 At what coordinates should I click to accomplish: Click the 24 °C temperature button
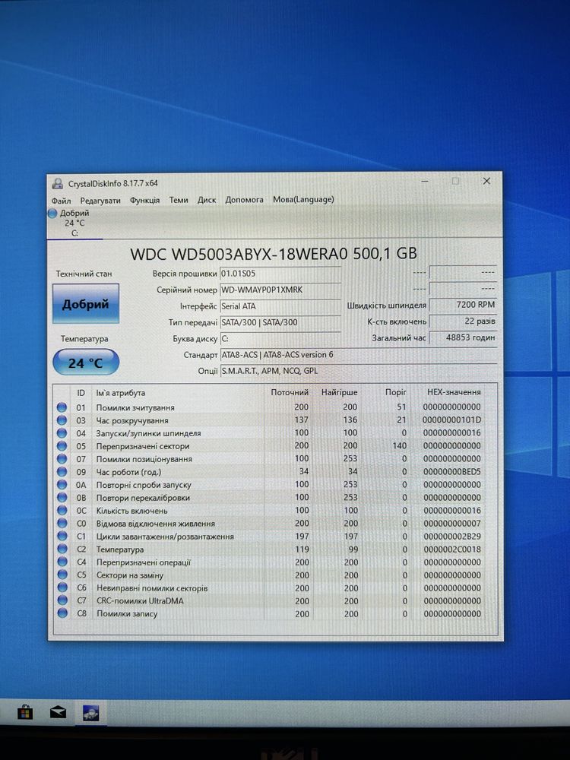[x=86, y=363]
